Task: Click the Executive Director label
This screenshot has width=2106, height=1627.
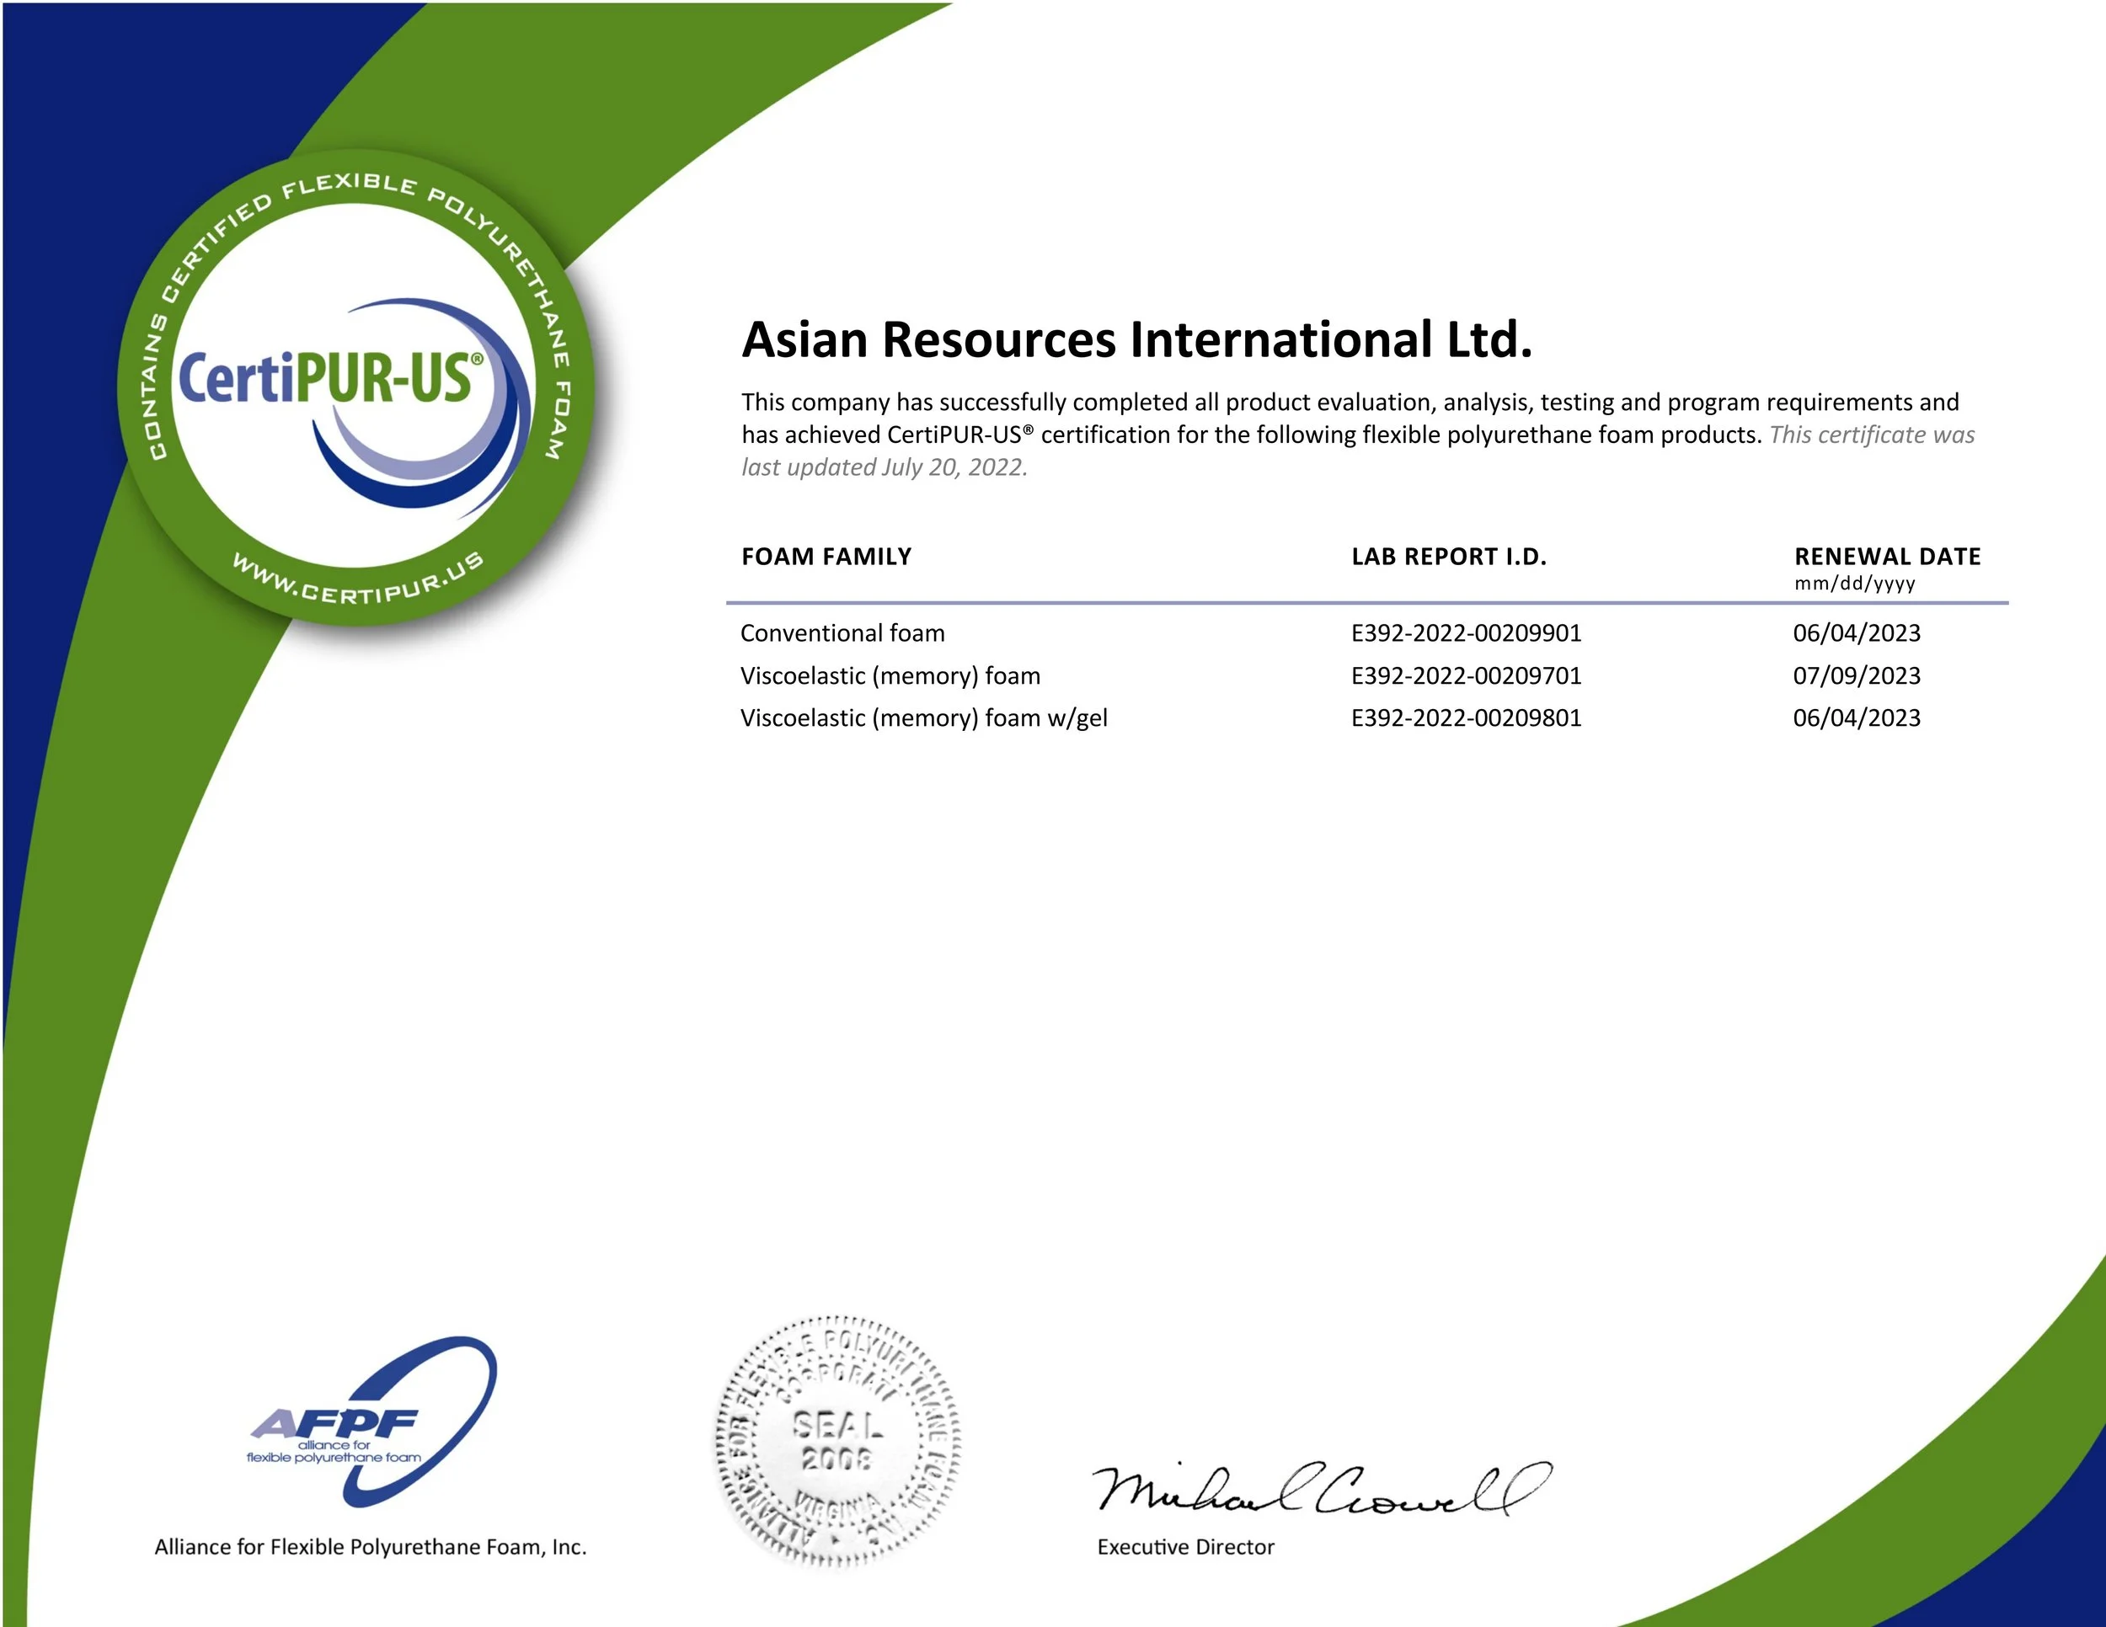Action: [1185, 1547]
